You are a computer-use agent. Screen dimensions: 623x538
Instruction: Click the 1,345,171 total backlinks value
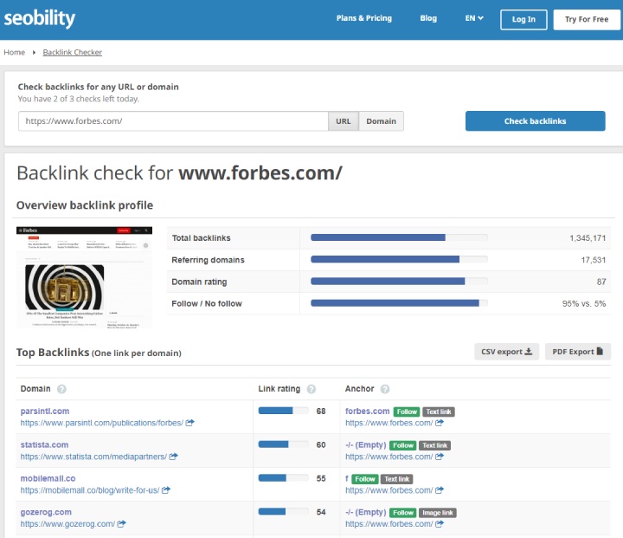coord(588,238)
